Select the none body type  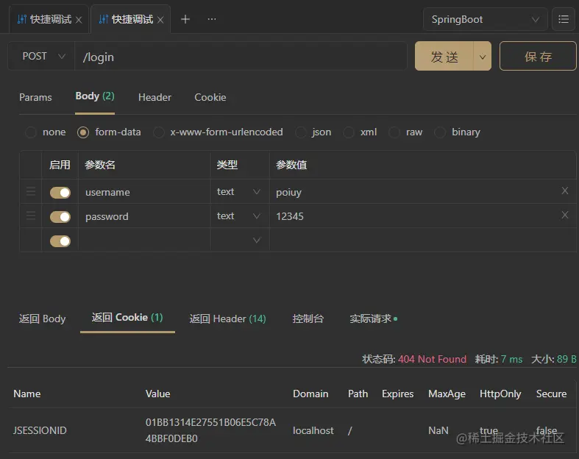31,132
